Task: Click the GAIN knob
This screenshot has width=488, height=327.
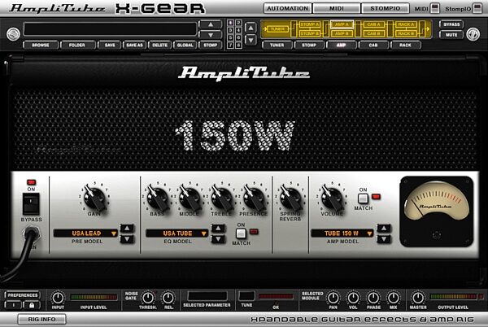Action: pyautogui.click(x=94, y=198)
